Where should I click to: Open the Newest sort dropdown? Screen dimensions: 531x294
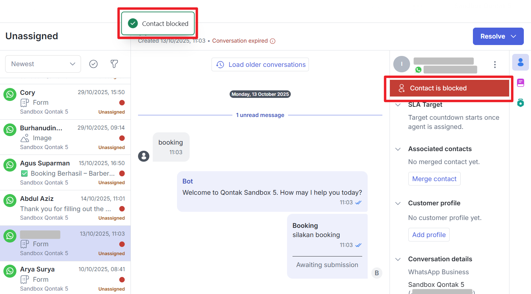pos(43,64)
